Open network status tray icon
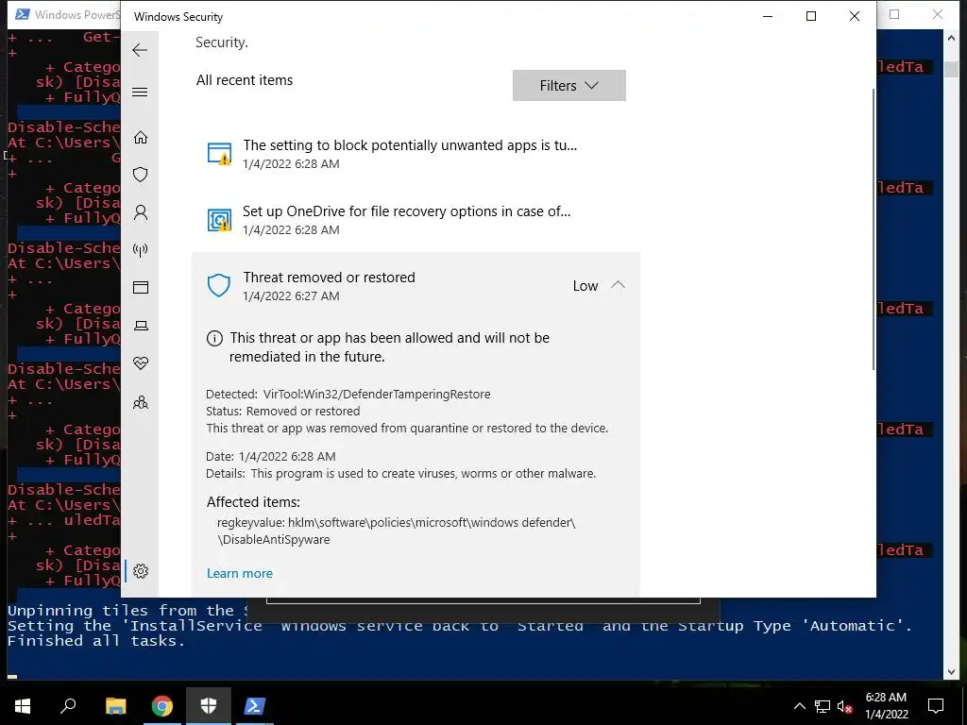This screenshot has height=725, width=967. pos(823,706)
